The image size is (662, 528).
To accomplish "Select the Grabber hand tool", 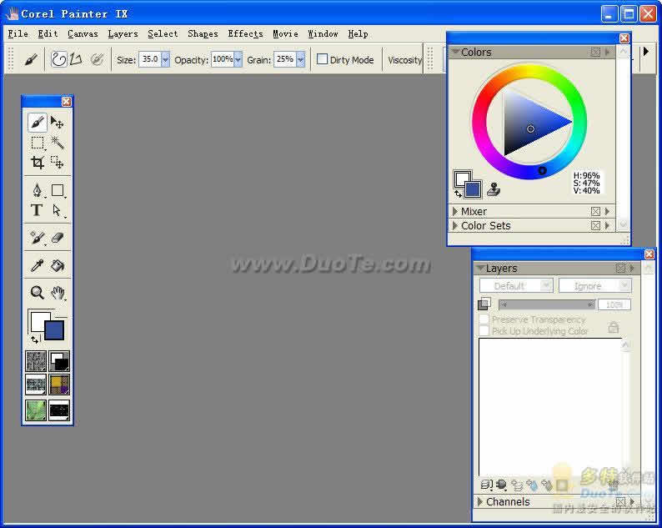I will pyautogui.click(x=58, y=292).
